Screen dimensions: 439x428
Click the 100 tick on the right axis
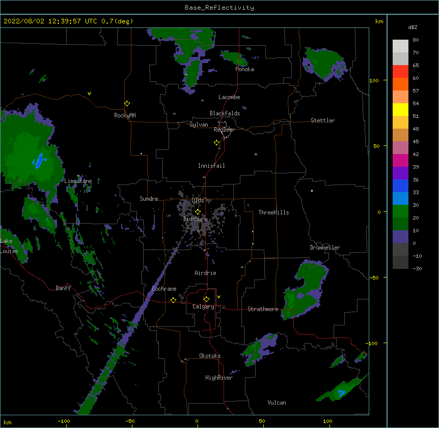coord(374,80)
